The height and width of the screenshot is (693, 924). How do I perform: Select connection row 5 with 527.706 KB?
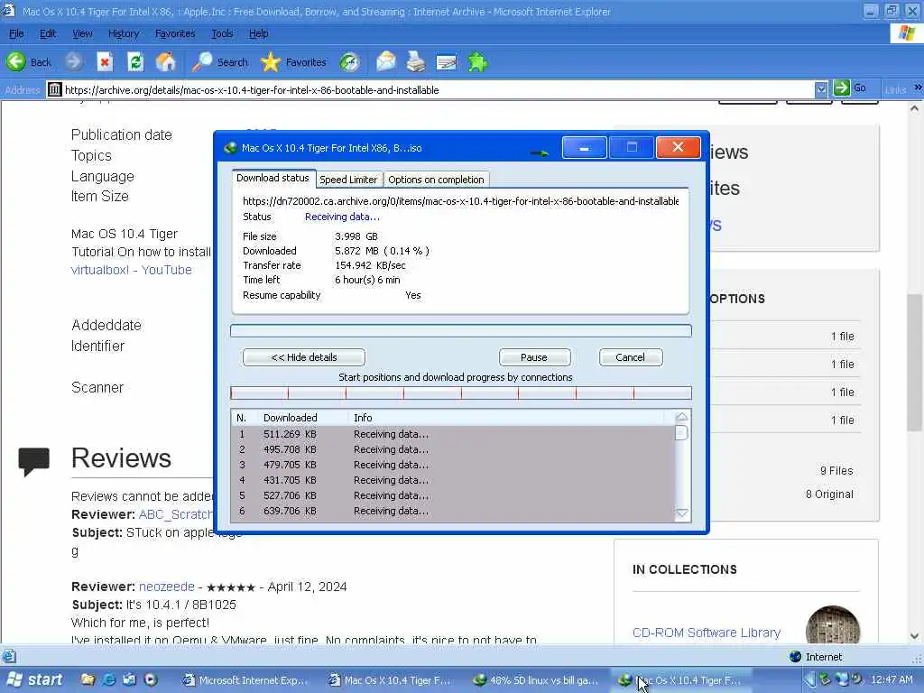[x=453, y=495]
